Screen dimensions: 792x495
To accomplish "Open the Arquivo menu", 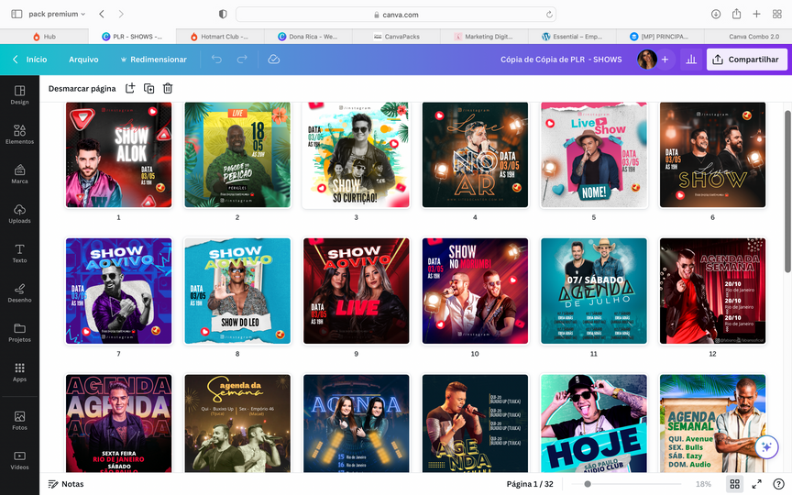I will pos(83,60).
